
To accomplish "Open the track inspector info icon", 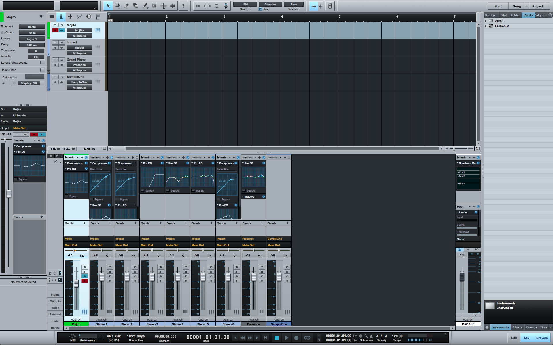I will (x=61, y=17).
